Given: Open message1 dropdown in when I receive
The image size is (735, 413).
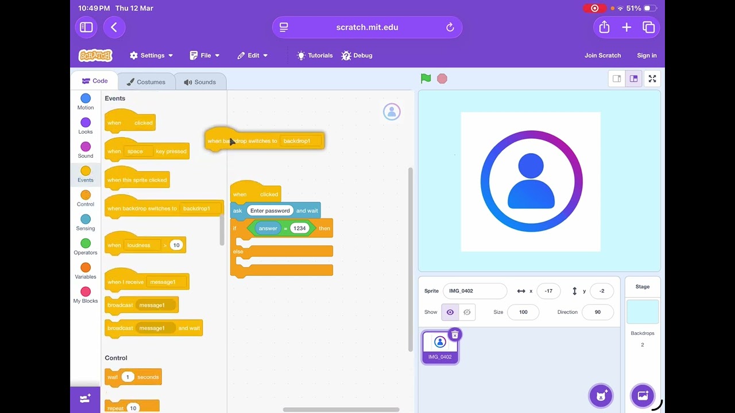Looking at the screenshot, I should coord(167,282).
